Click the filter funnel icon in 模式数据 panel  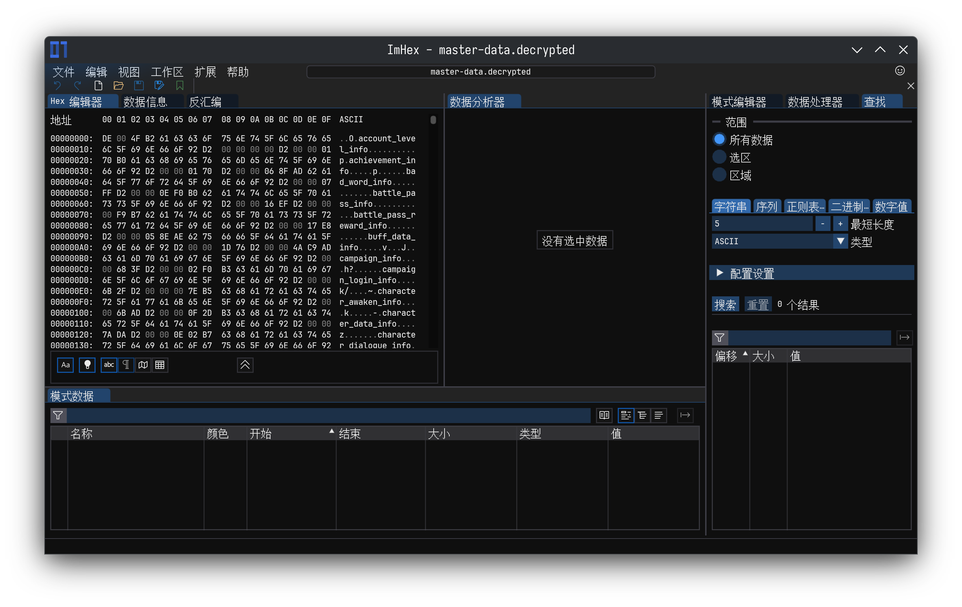(58, 416)
